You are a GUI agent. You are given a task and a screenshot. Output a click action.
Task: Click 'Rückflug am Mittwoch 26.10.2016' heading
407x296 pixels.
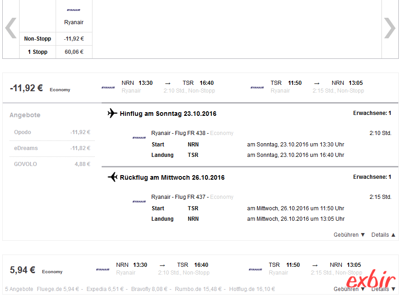tap(172, 177)
